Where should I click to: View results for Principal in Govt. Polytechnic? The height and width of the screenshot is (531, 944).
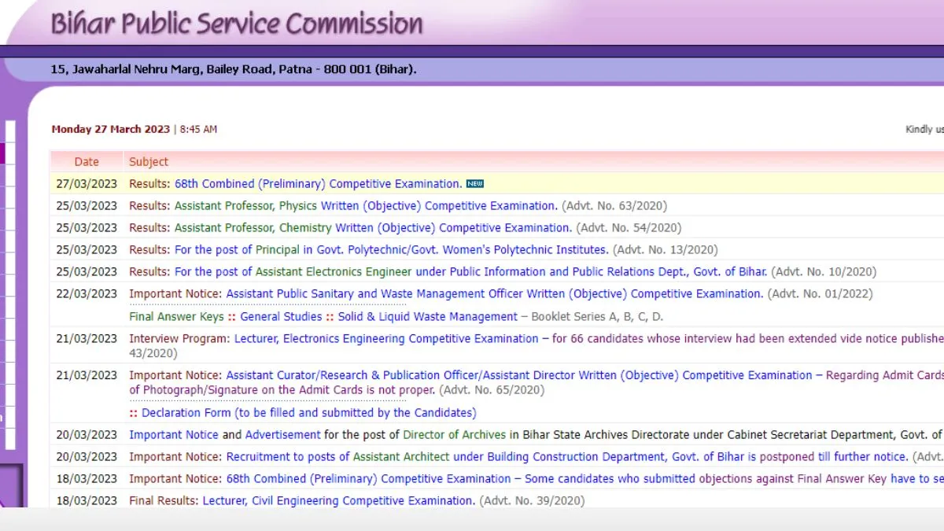pyautogui.click(x=391, y=250)
